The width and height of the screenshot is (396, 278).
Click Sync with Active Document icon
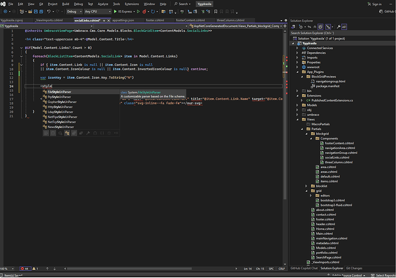(309, 27)
